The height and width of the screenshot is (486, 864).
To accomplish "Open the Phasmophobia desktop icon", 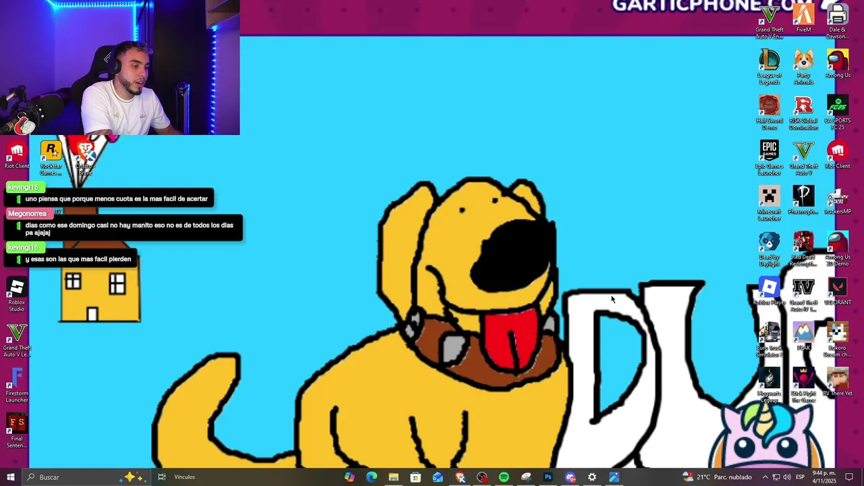I will [x=803, y=200].
